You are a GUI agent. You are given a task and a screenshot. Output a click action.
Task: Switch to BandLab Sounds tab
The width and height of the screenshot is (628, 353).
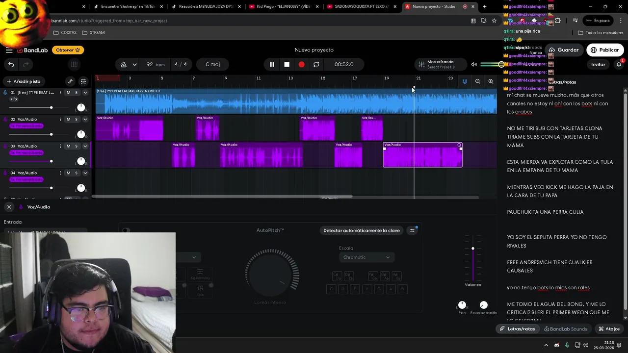pyautogui.click(x=565, y=329)
